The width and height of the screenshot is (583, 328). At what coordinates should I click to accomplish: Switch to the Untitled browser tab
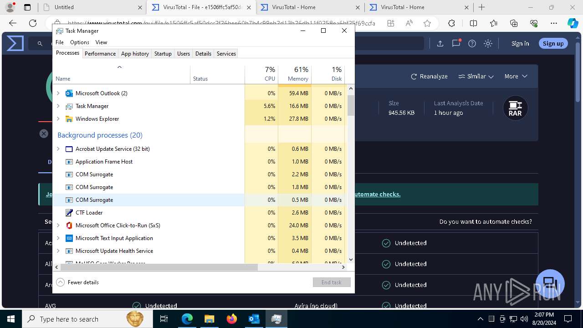92,7
